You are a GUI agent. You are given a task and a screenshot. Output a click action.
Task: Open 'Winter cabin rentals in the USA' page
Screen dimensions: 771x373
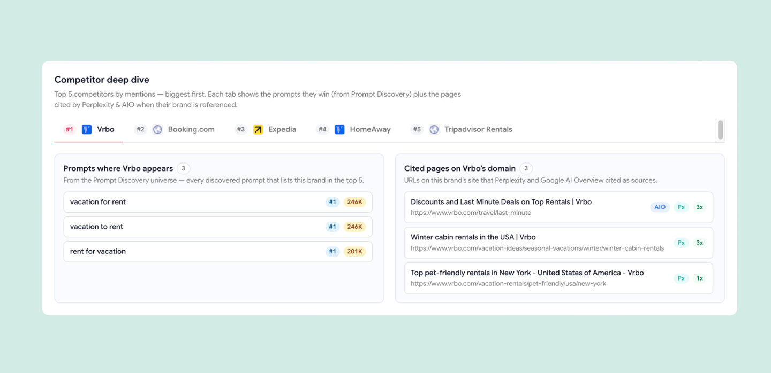[x=473, y=237]
